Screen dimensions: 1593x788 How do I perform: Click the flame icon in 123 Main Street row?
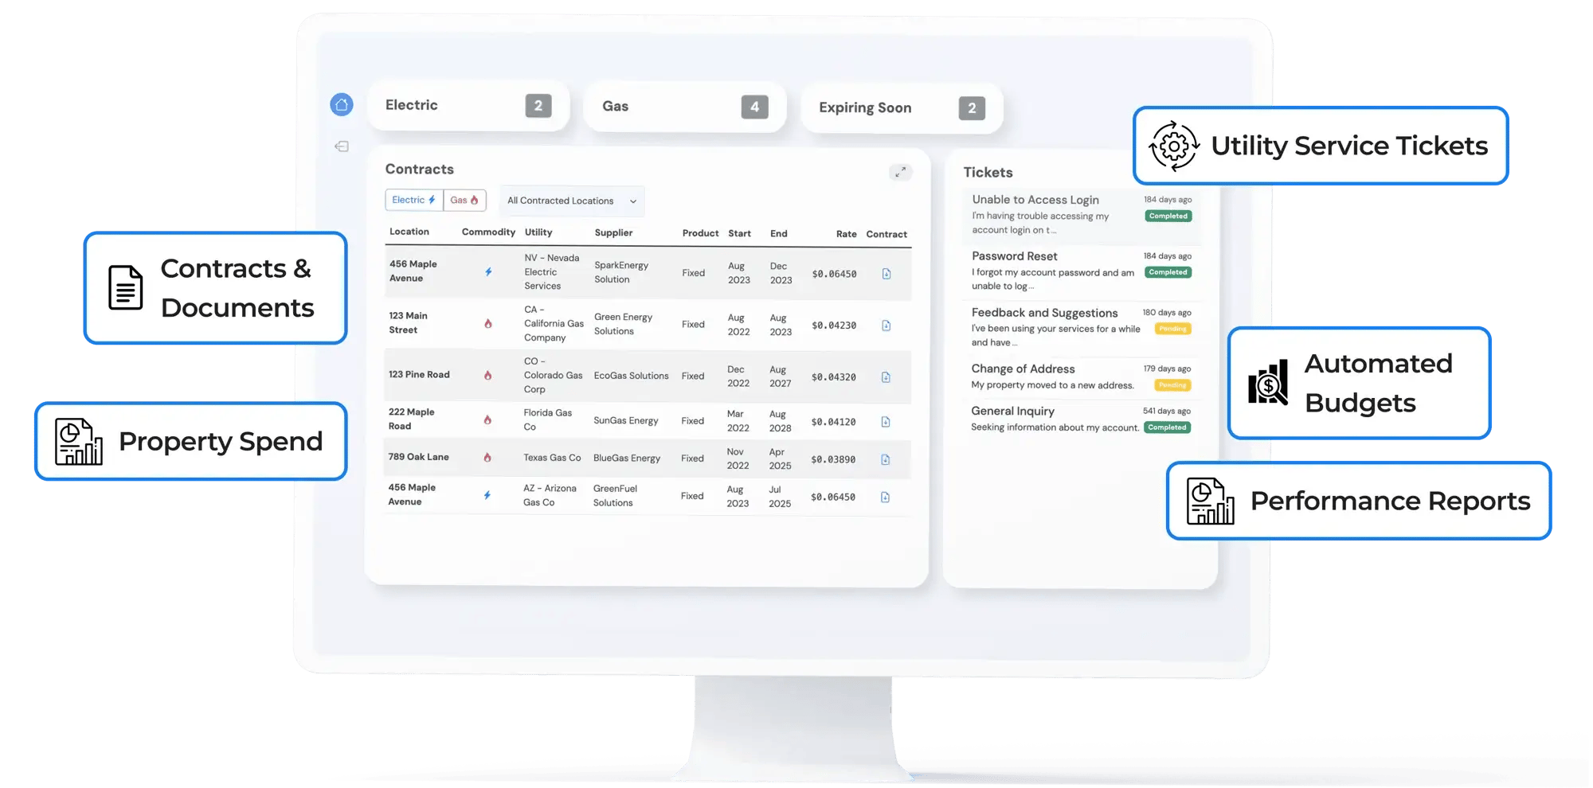[x=488, y=324]
